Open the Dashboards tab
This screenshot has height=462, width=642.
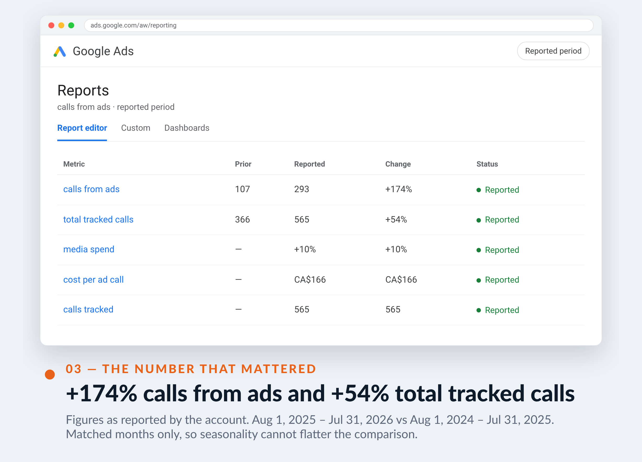(187, 128)
